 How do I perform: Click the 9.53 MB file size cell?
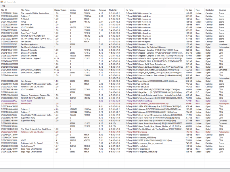coord(189,92)
